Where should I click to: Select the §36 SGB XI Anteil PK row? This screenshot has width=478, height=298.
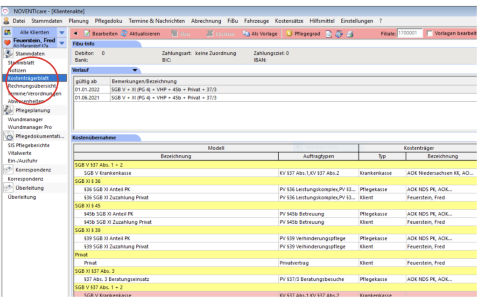click(275, 189)
